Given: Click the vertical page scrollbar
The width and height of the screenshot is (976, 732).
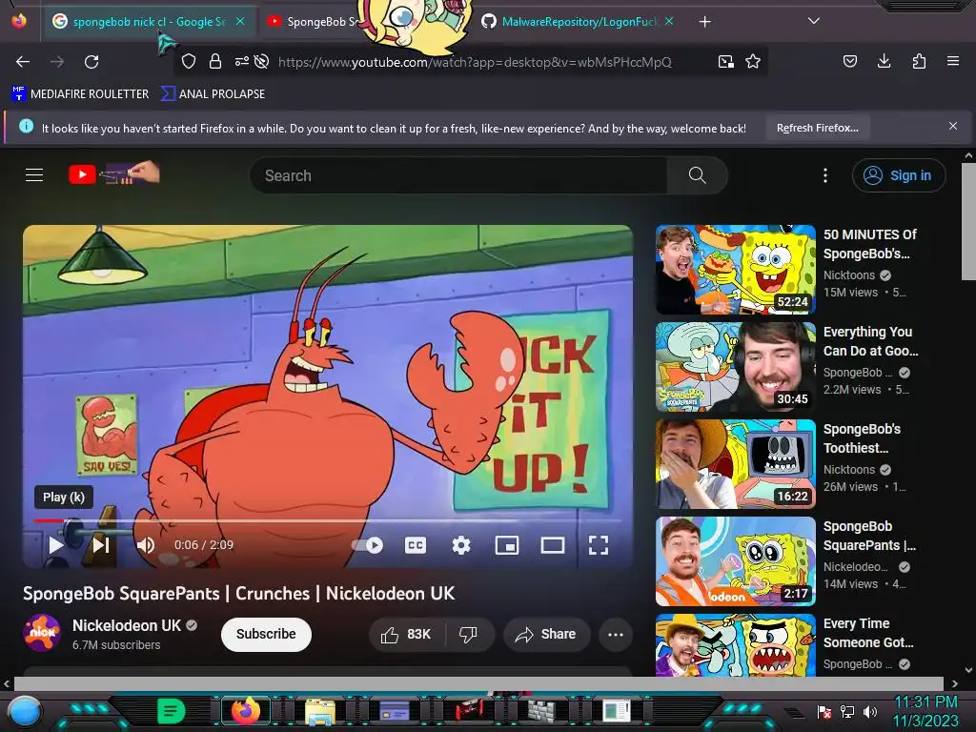Looking at the screenshot, I should tap(968, 221).
